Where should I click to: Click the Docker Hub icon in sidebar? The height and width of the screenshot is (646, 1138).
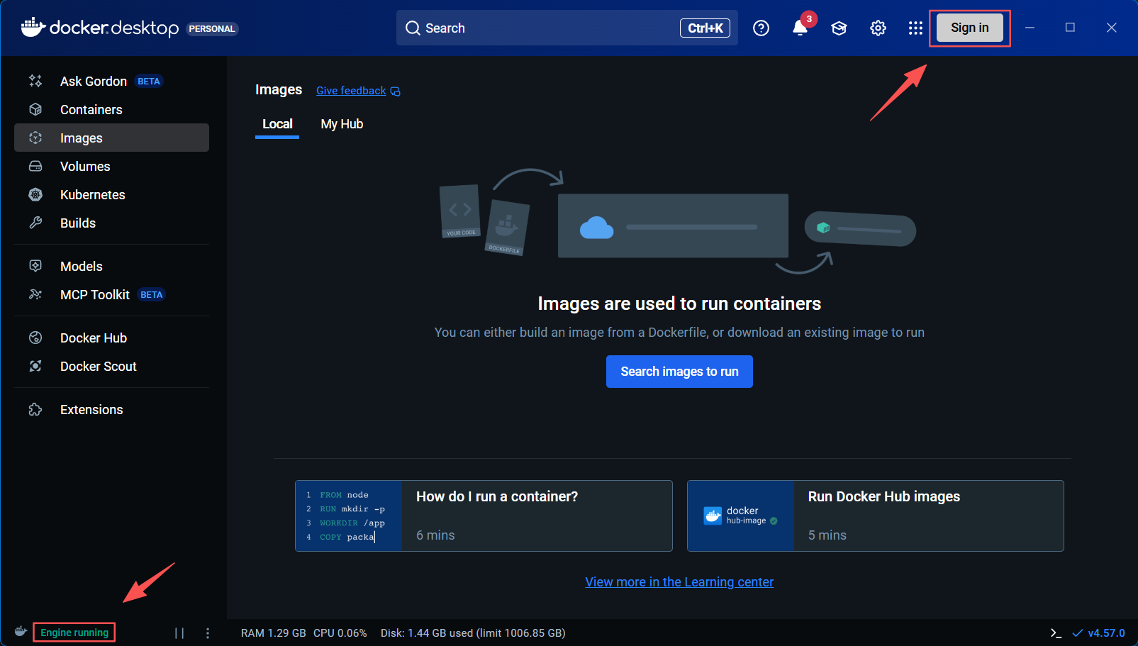pos(35,338)
